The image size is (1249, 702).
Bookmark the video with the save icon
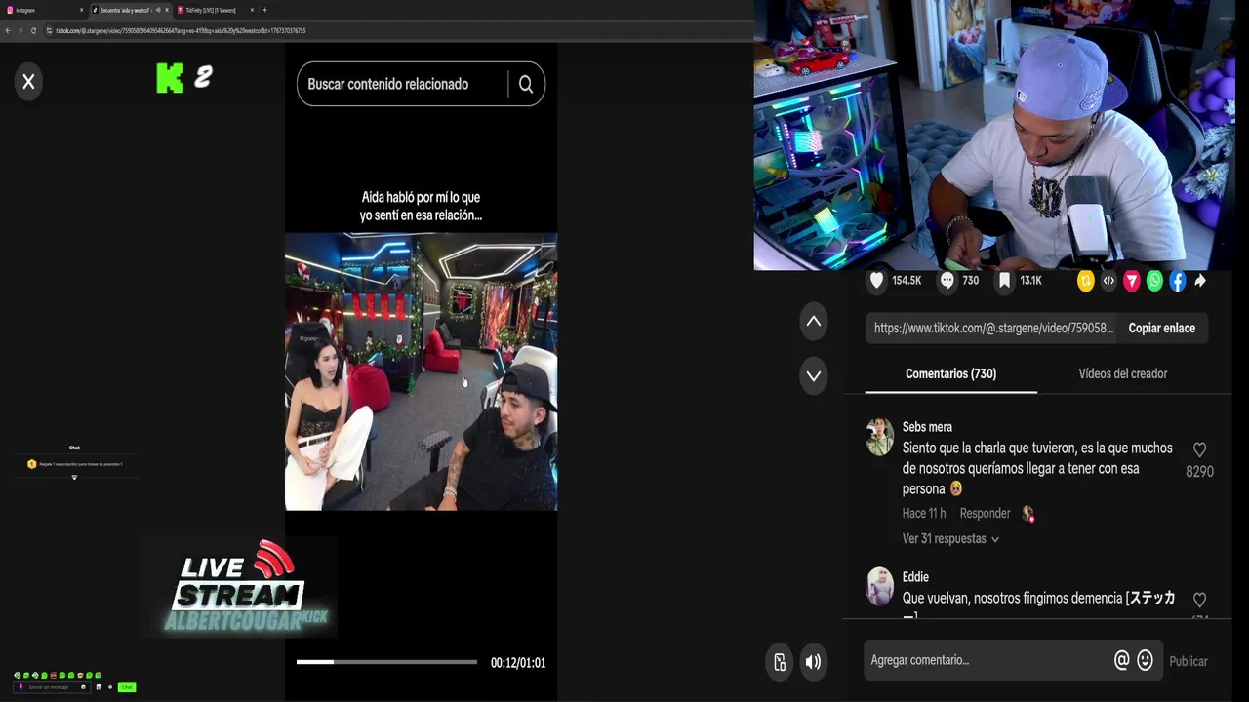click(1004, 281)
